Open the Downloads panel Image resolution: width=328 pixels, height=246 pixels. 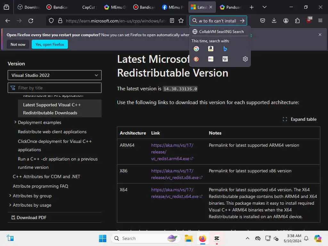(274, 21)
